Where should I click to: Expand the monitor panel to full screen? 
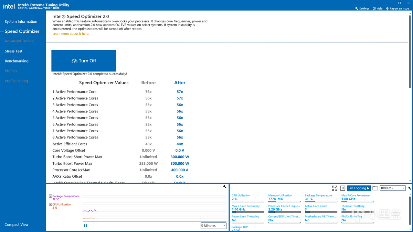(335, 188)
